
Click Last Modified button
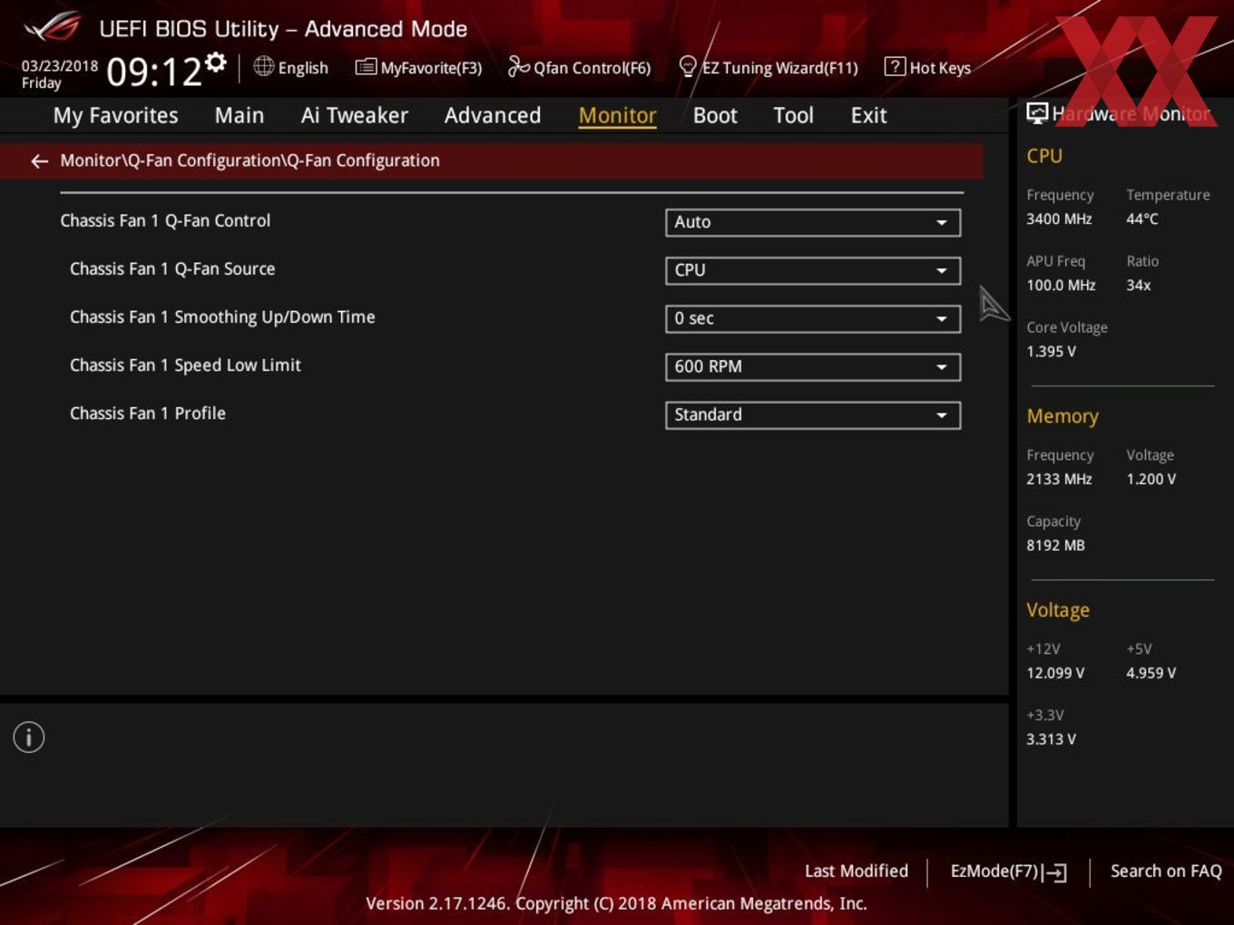[857, 871]
